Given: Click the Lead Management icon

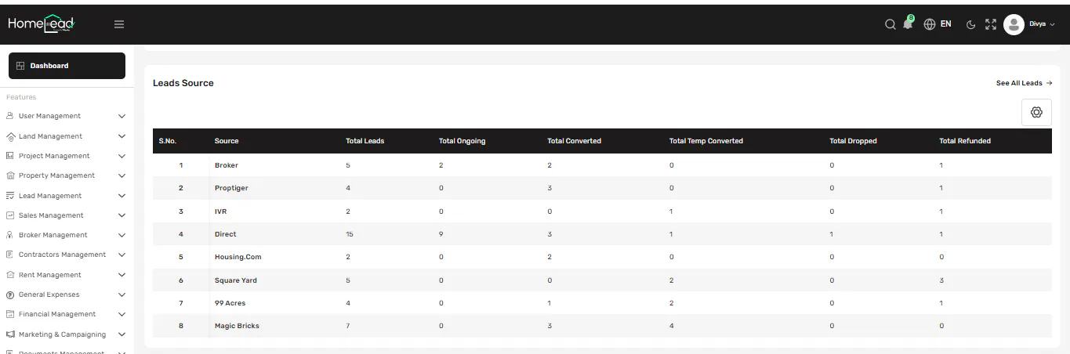Looking at the screenshot, I should pos(10,196).
